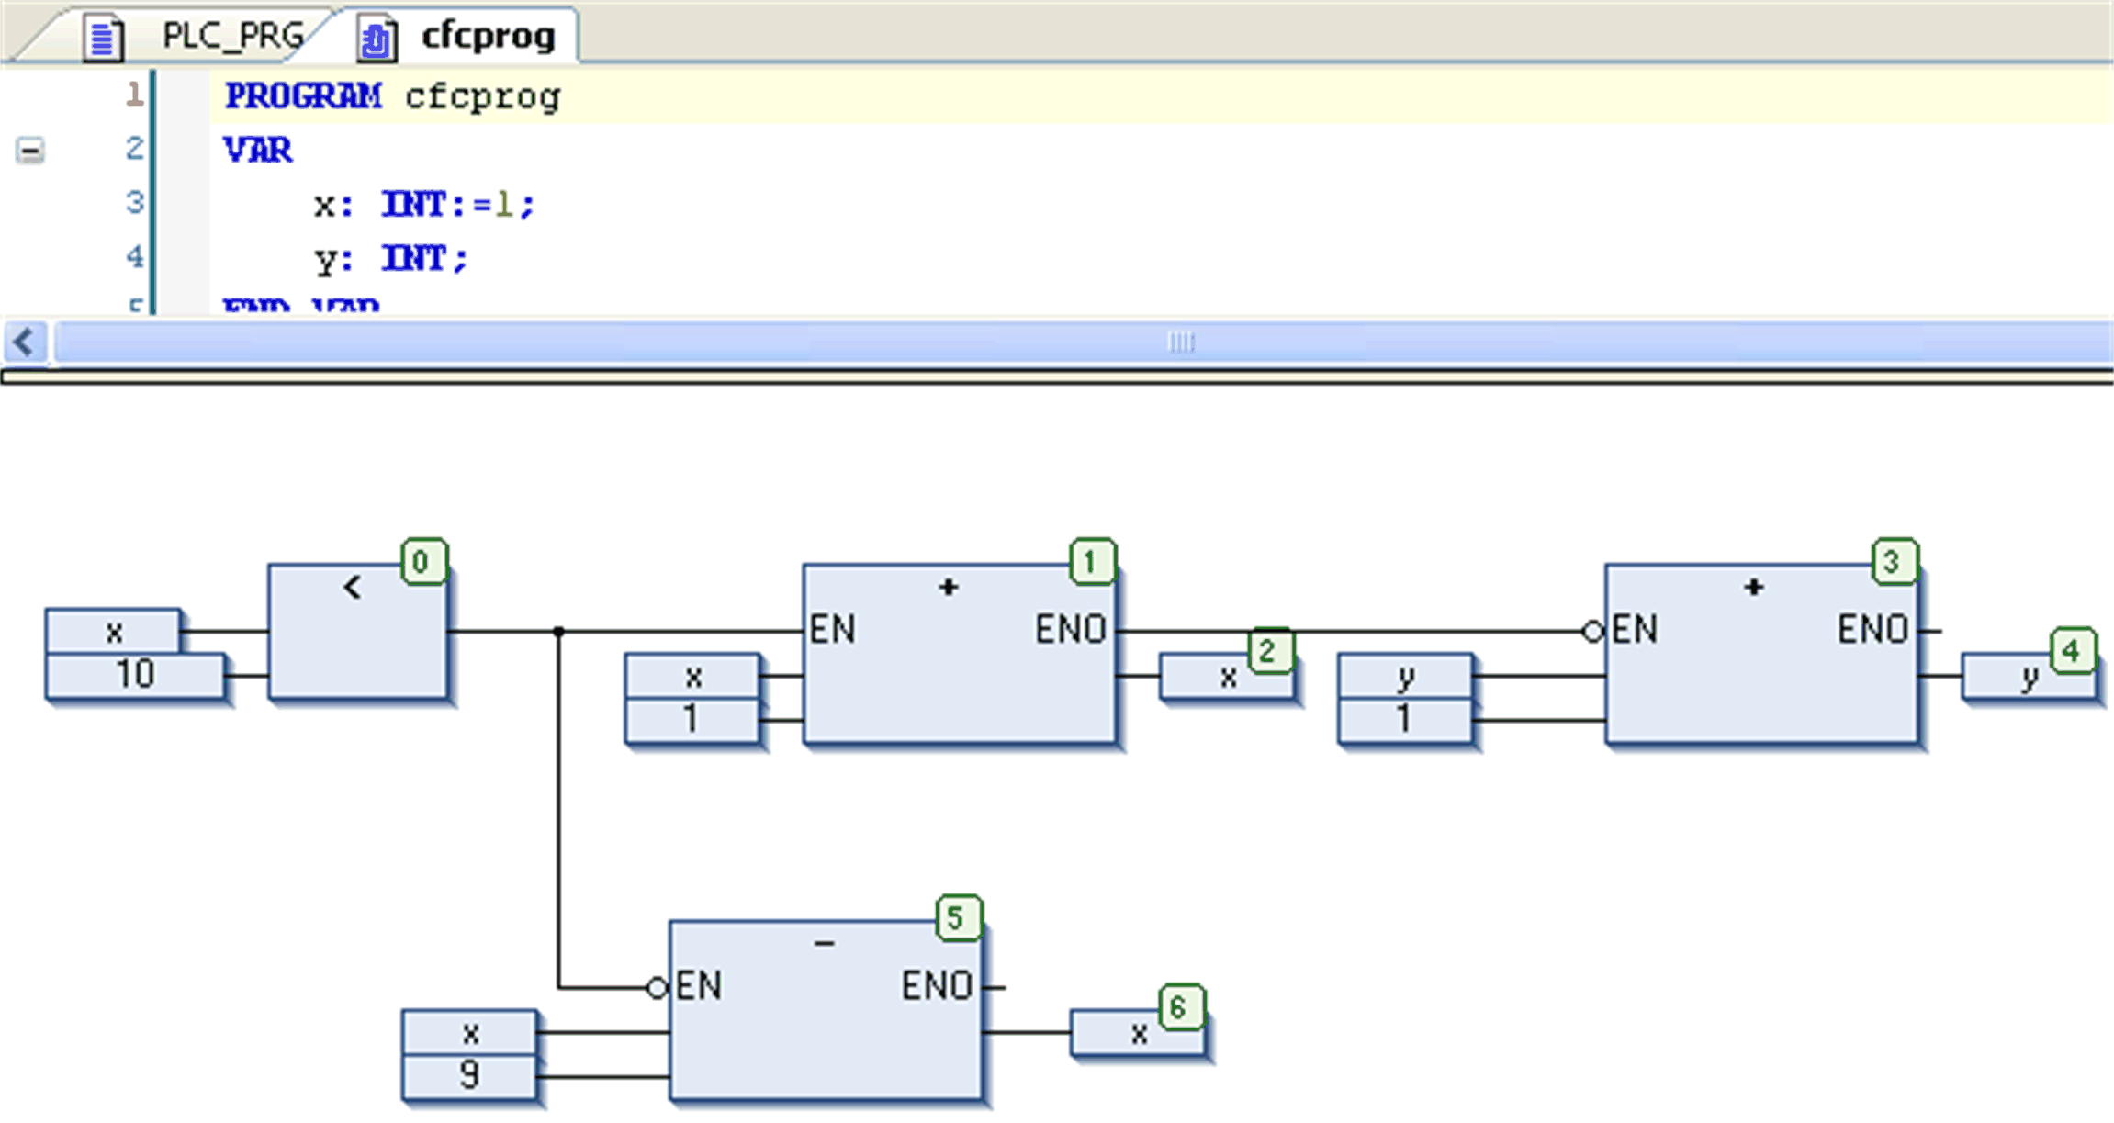Click the PROGRAM cfcprog declaration line

click(x=392, y=96)
